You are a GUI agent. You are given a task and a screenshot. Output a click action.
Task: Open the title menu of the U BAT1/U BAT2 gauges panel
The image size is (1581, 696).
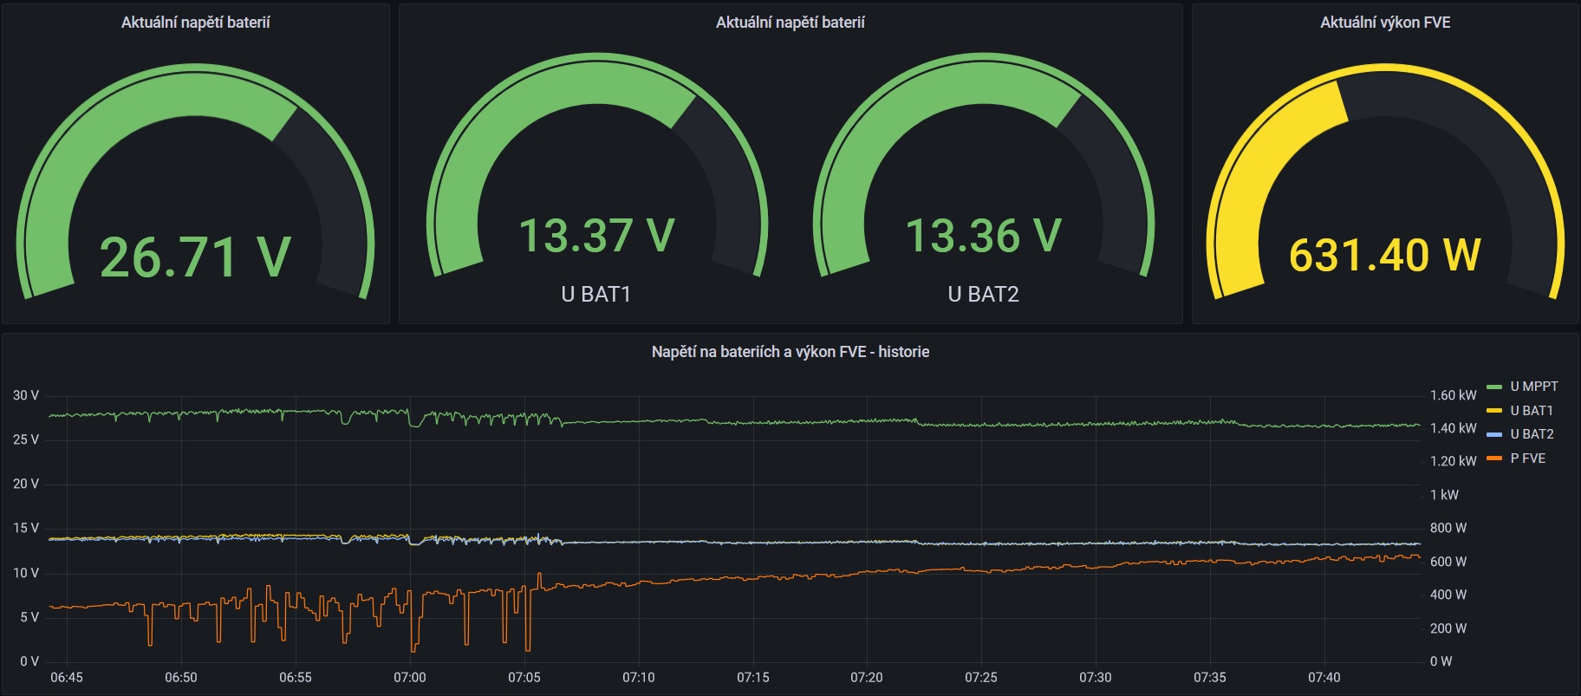click(790, 23)
